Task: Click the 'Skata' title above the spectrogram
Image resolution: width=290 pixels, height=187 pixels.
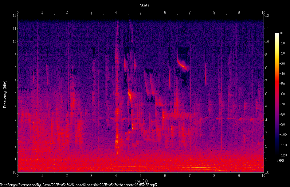Action: pyautogui.click(x=145, y=5)
